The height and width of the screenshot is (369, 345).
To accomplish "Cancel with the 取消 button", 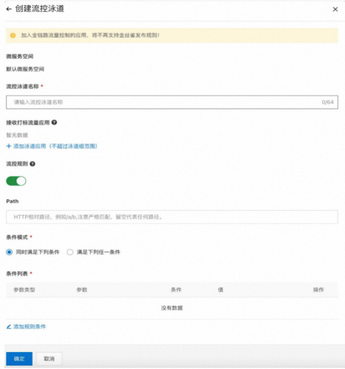I will (x=49, y=359).
